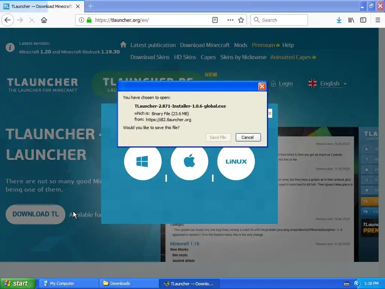
Task: Click the TLauncher site logo
Action: pos(42,85)
